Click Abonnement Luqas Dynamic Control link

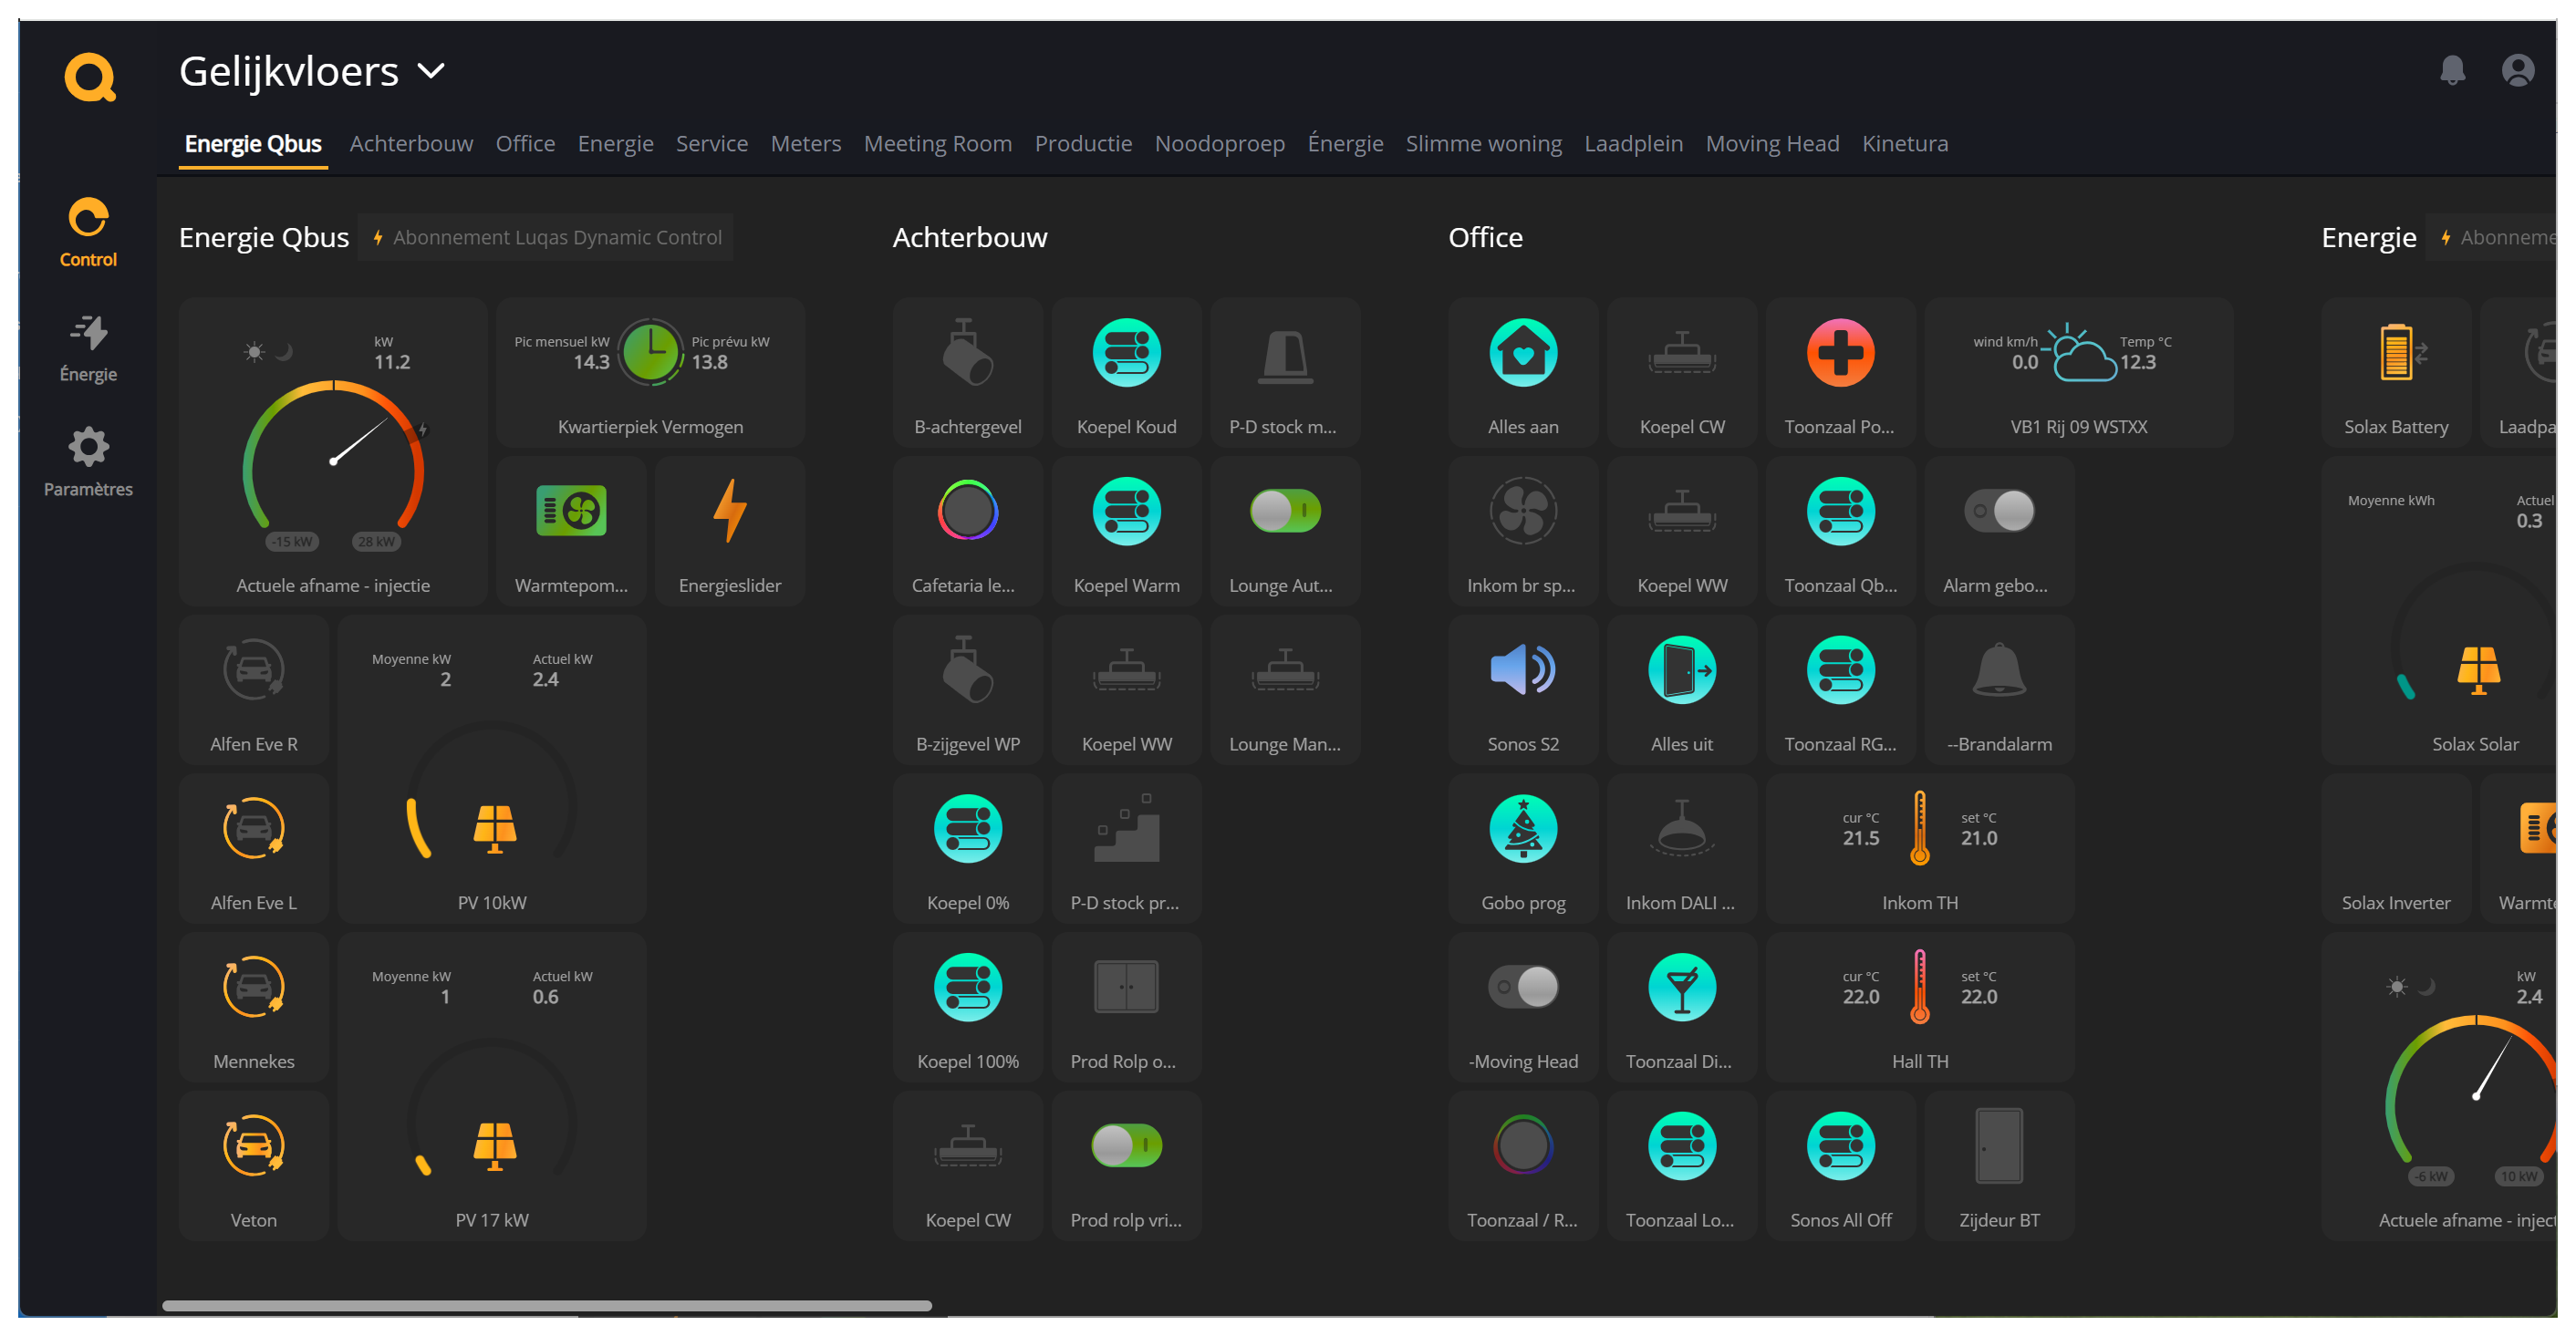(x=546, y=237)
